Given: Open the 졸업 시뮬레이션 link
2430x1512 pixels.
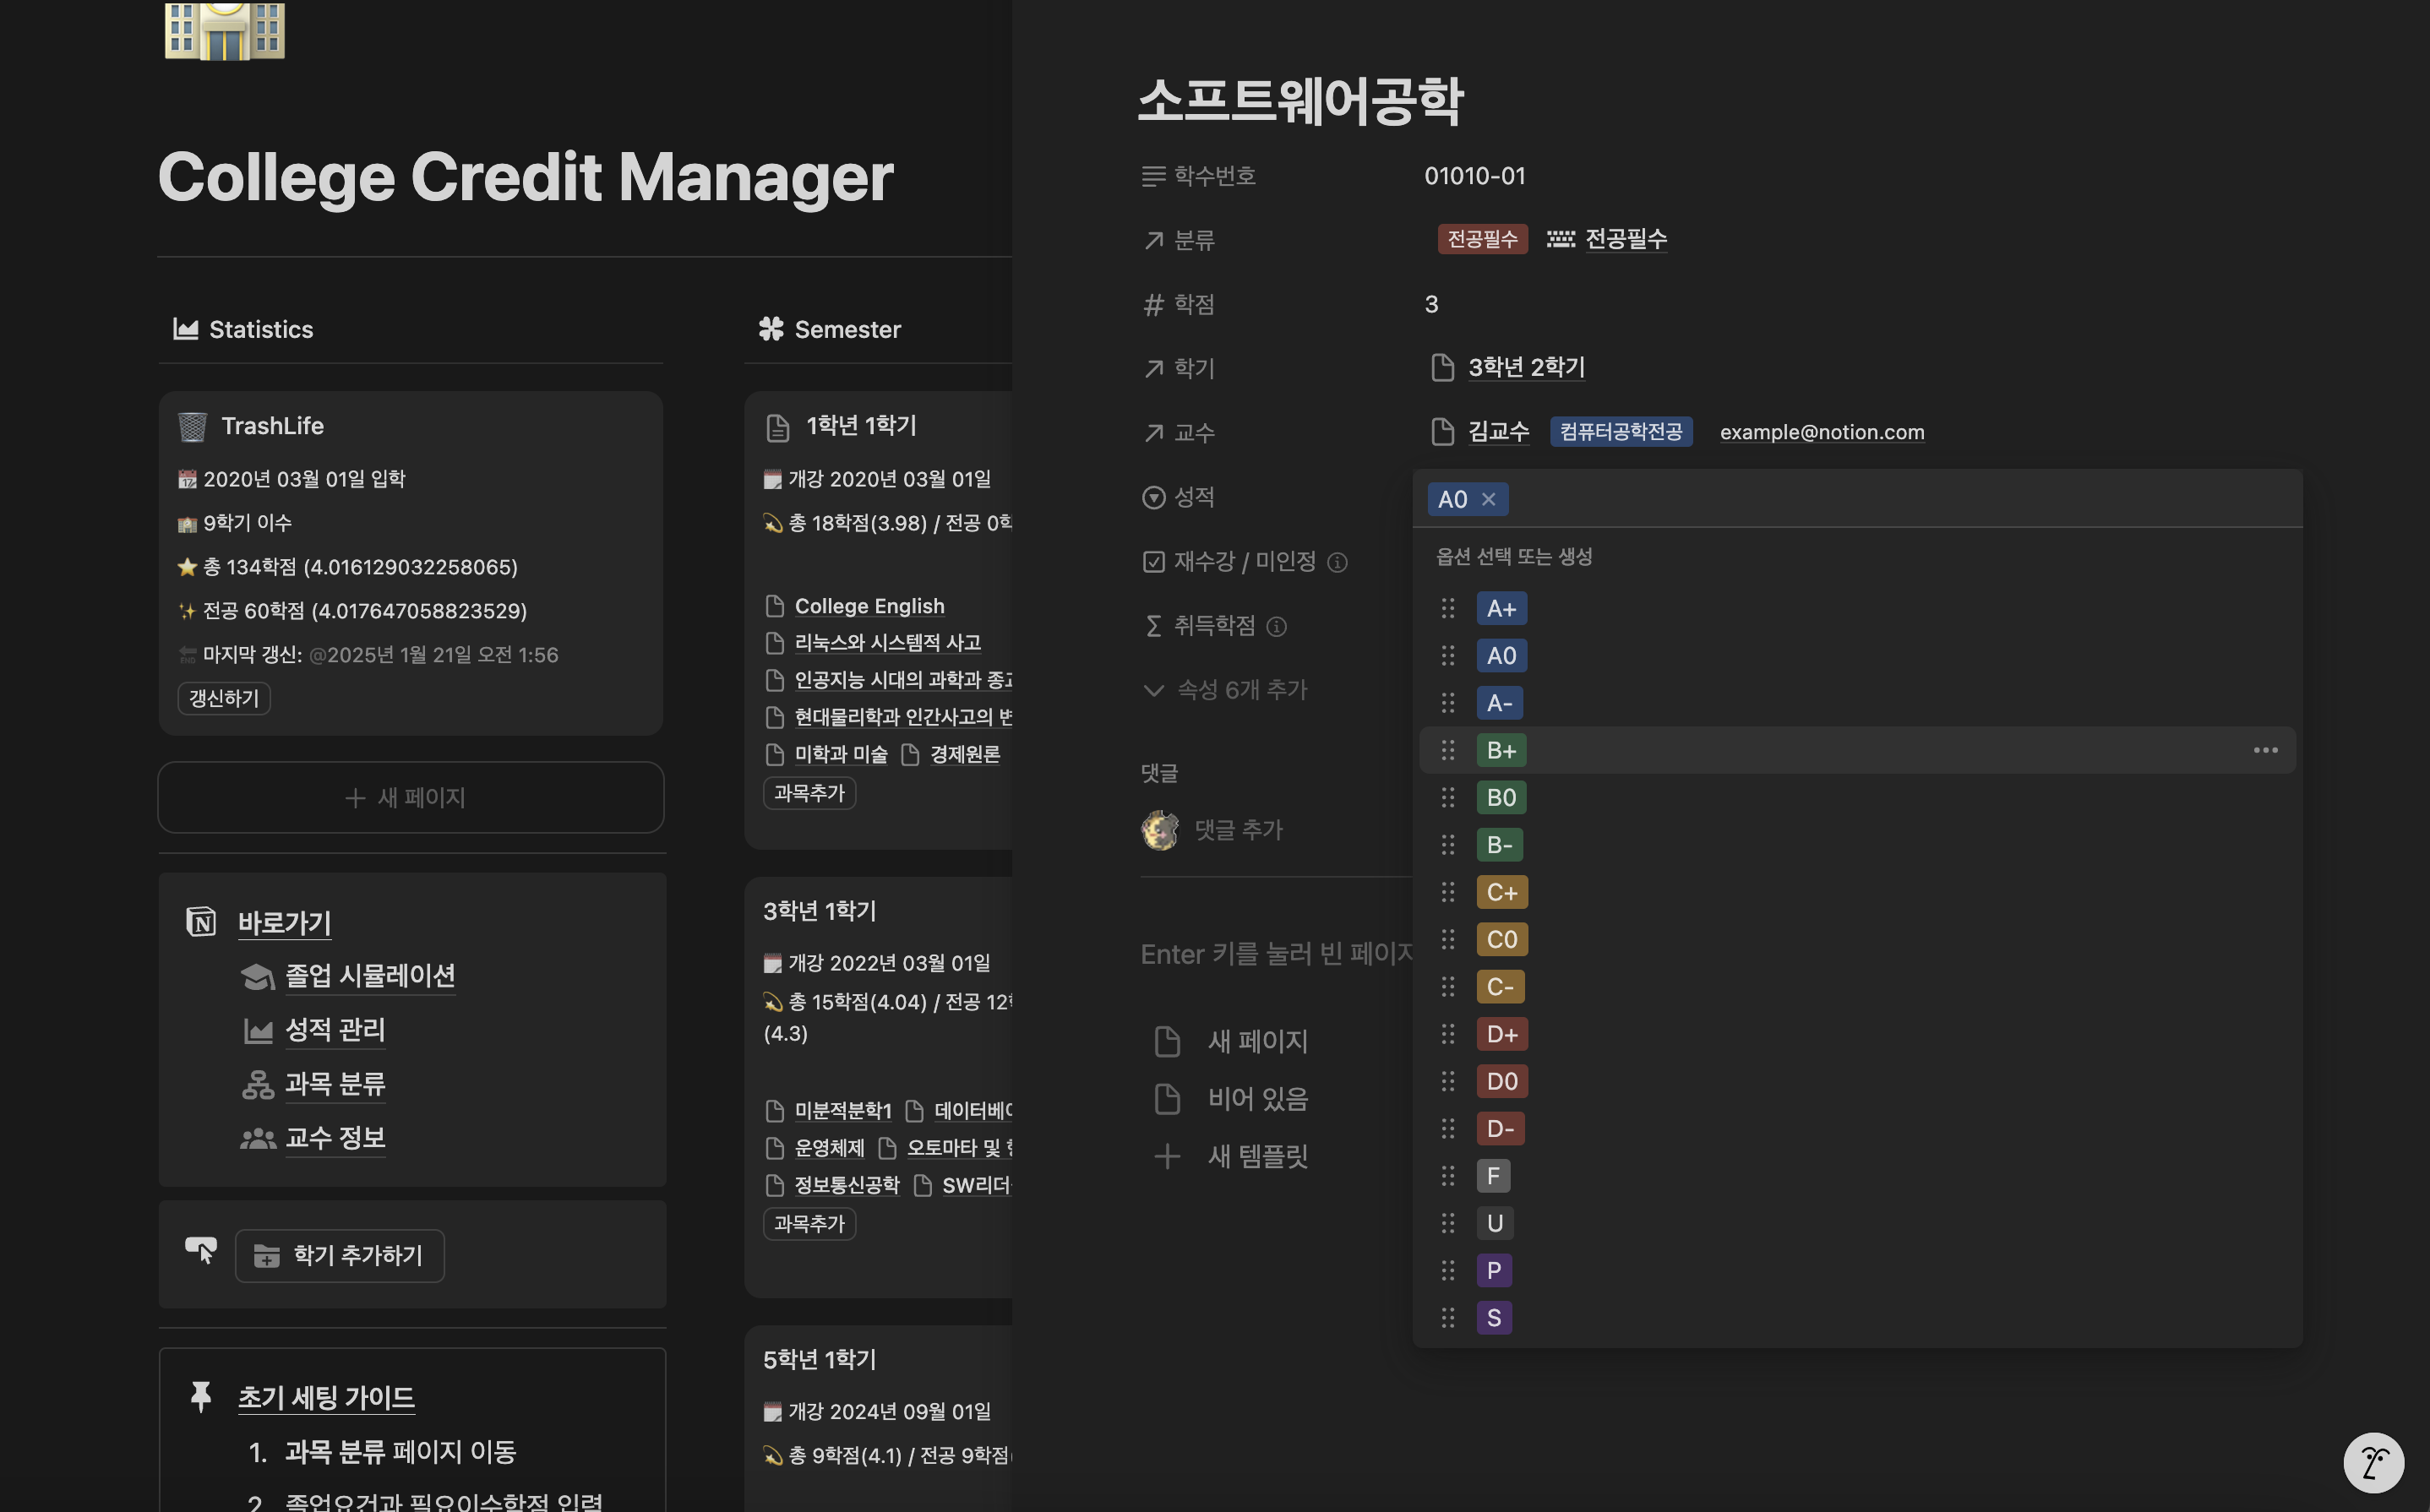Looking at the screenshot, I should pyautogui.click(x=370, y=975).
